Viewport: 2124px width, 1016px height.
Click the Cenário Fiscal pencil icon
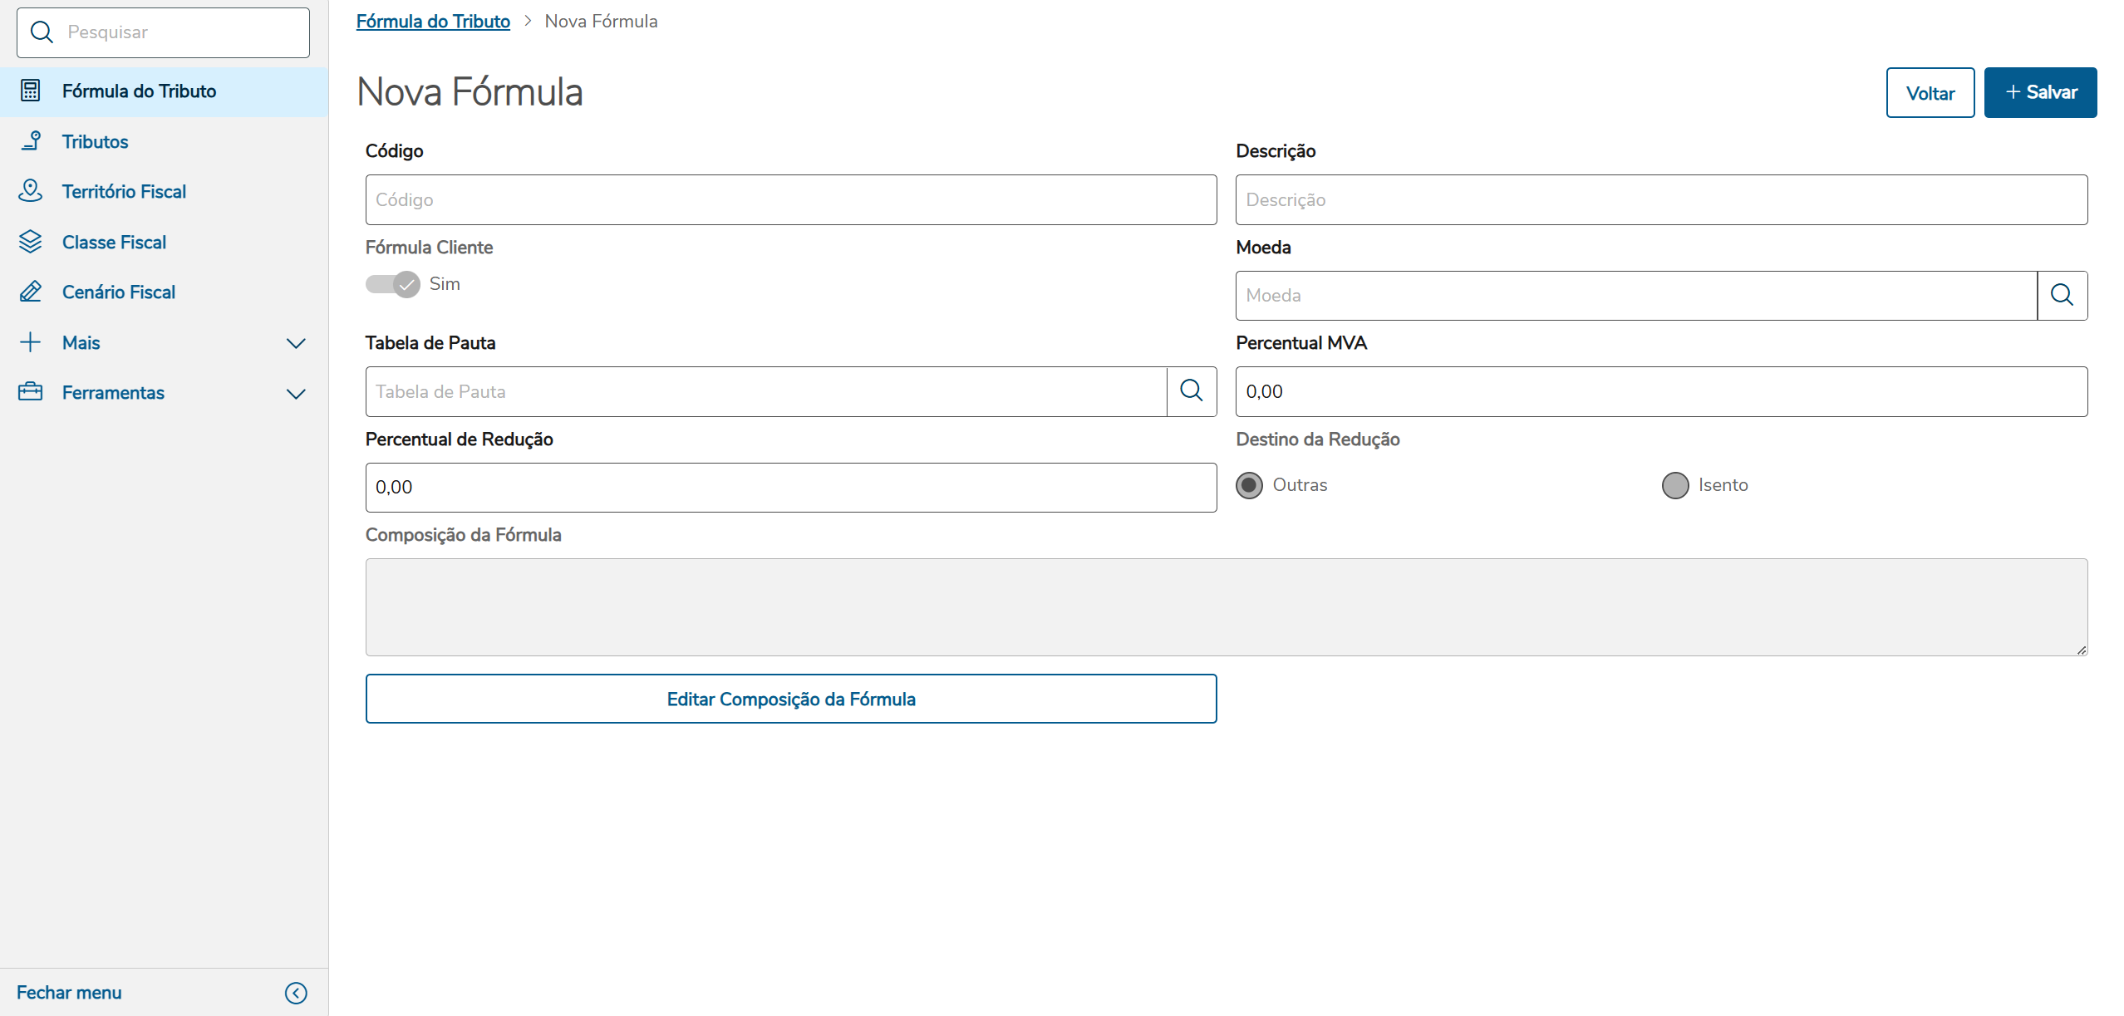pos(31,292)
